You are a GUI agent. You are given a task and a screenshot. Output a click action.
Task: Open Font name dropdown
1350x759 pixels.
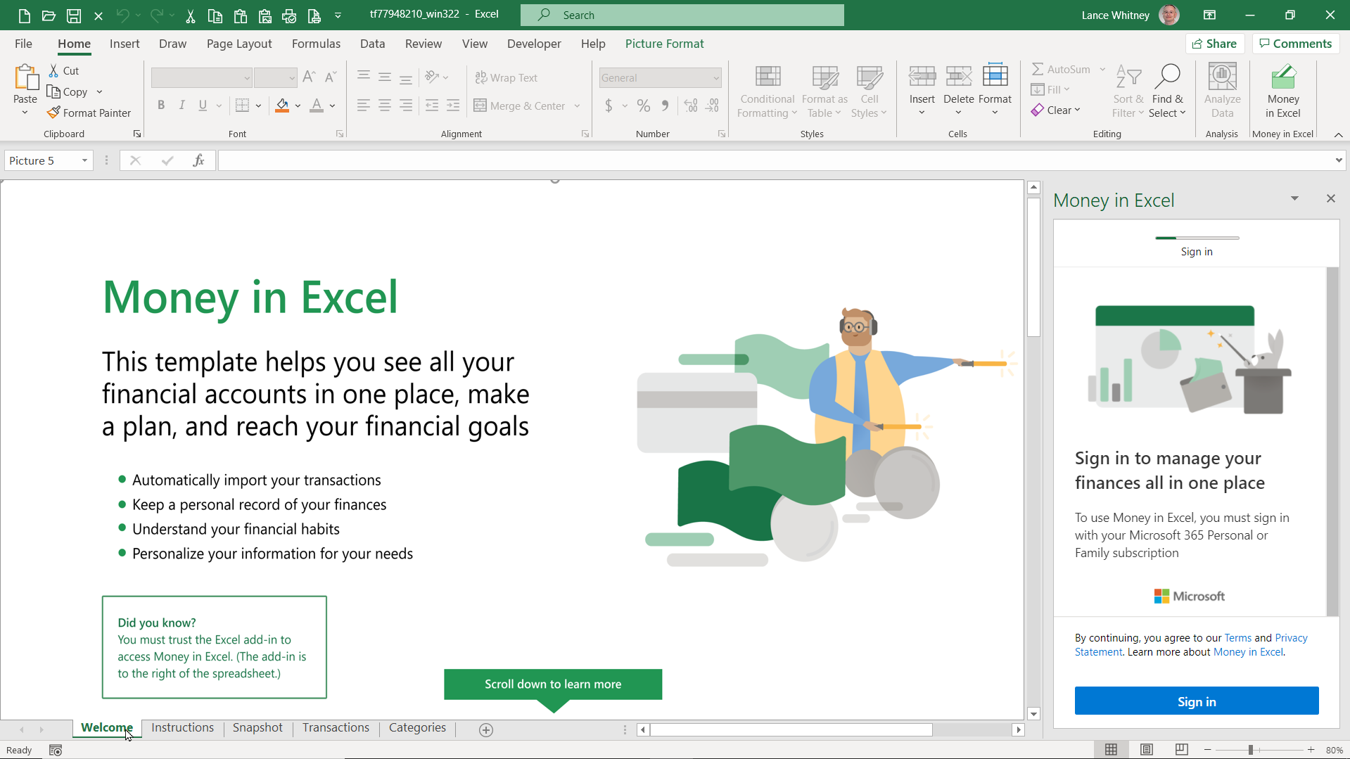246,77
